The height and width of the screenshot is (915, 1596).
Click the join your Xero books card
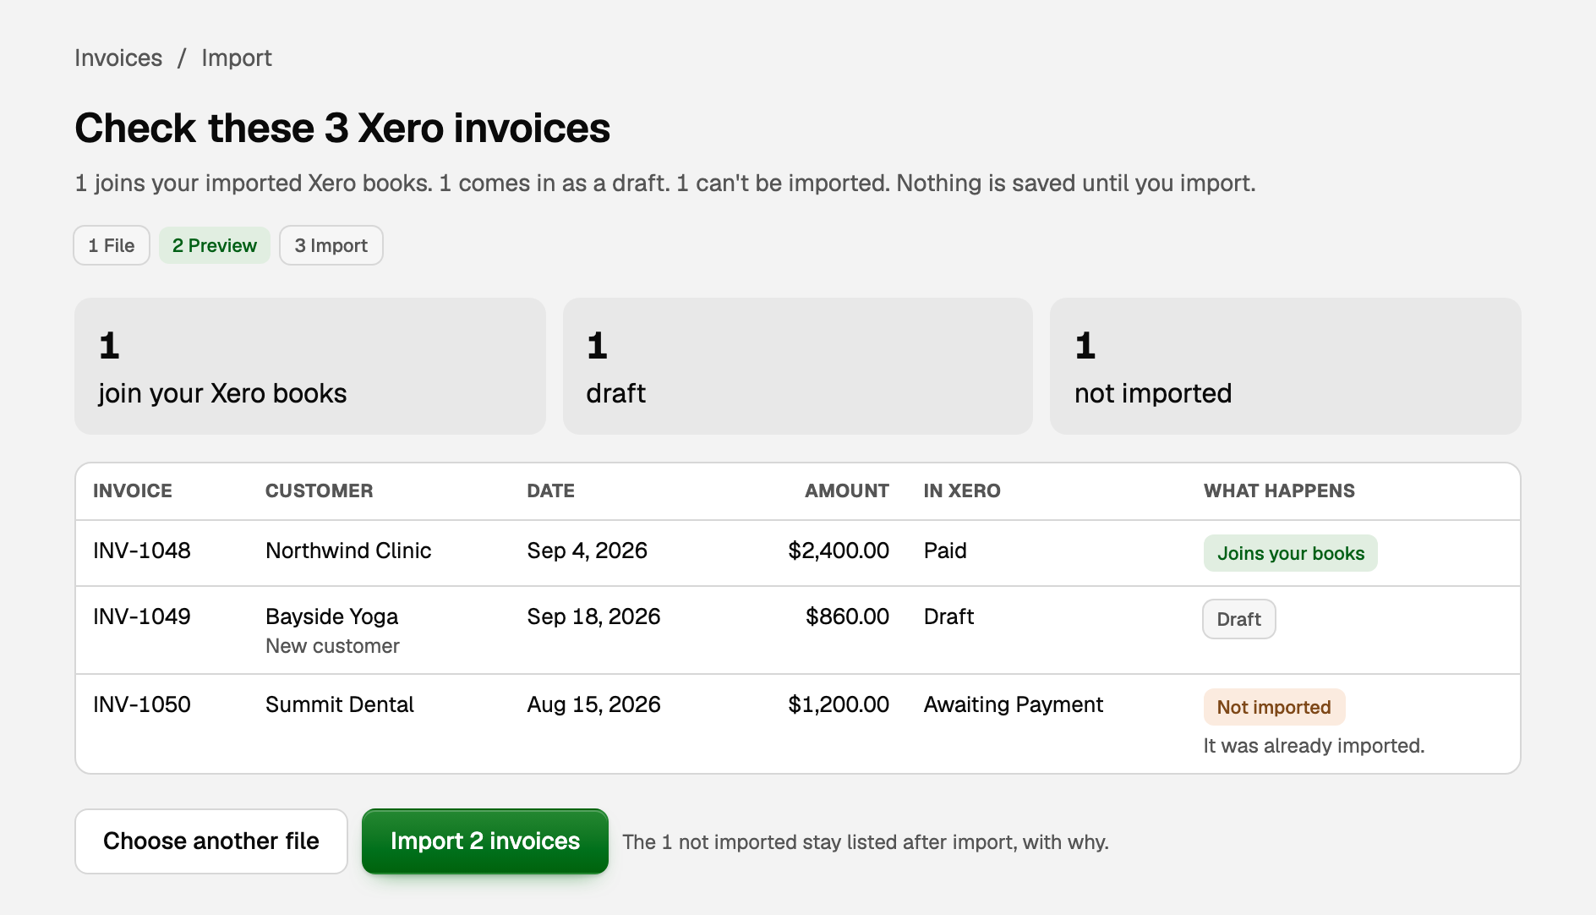click(310, 366)
